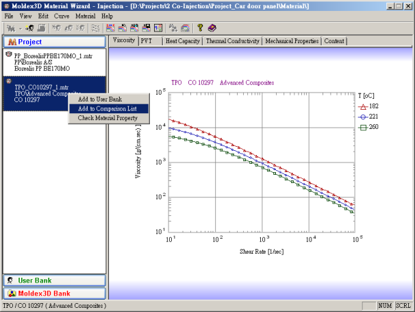Open the Material menu

point(85,16)
